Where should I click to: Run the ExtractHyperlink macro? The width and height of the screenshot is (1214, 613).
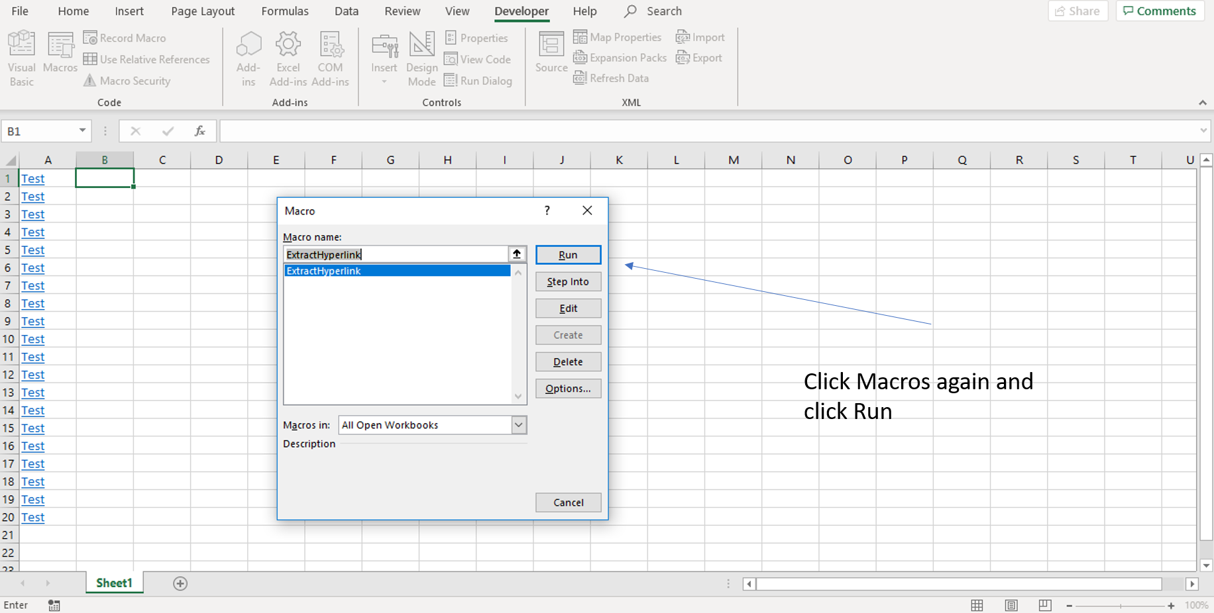click(568, 255)
